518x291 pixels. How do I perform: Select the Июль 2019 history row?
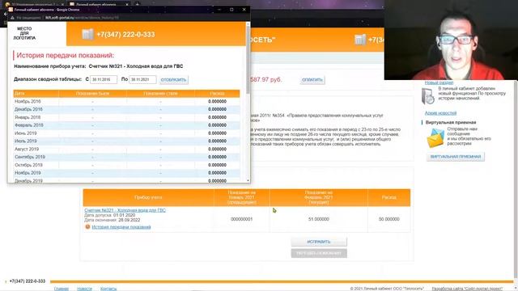click(126, 141)
